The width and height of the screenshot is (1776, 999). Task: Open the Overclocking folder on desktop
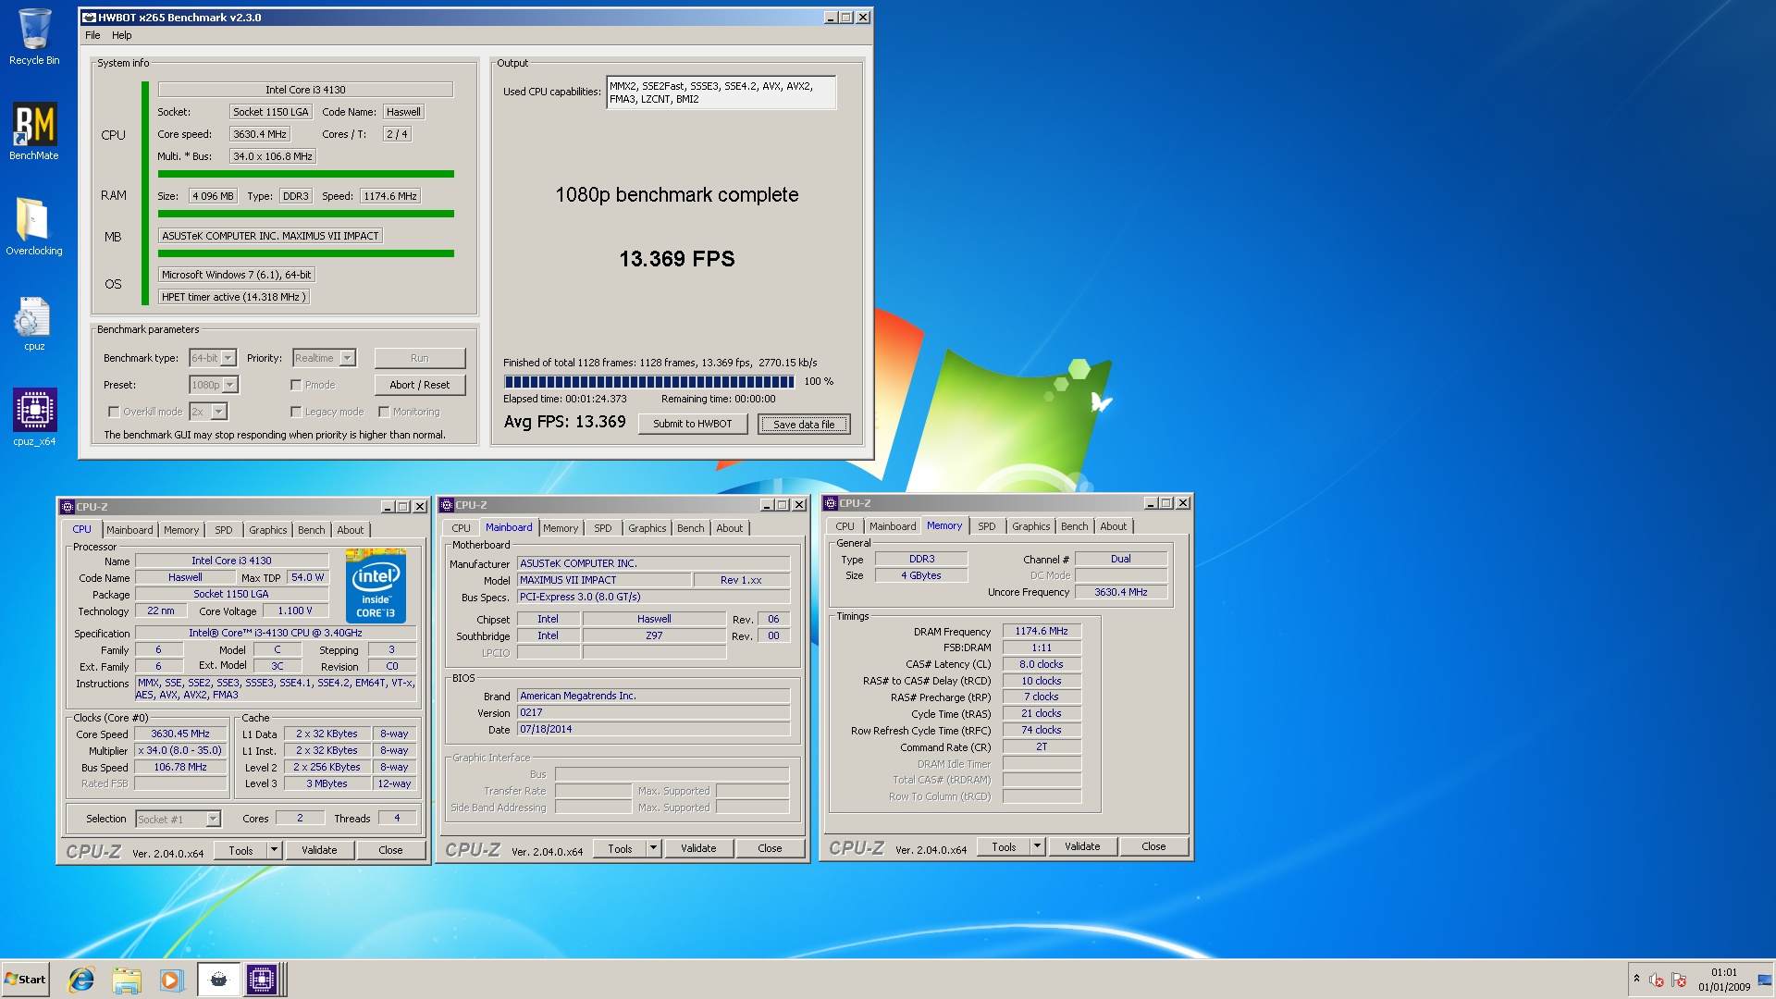[x=34, y=227]
